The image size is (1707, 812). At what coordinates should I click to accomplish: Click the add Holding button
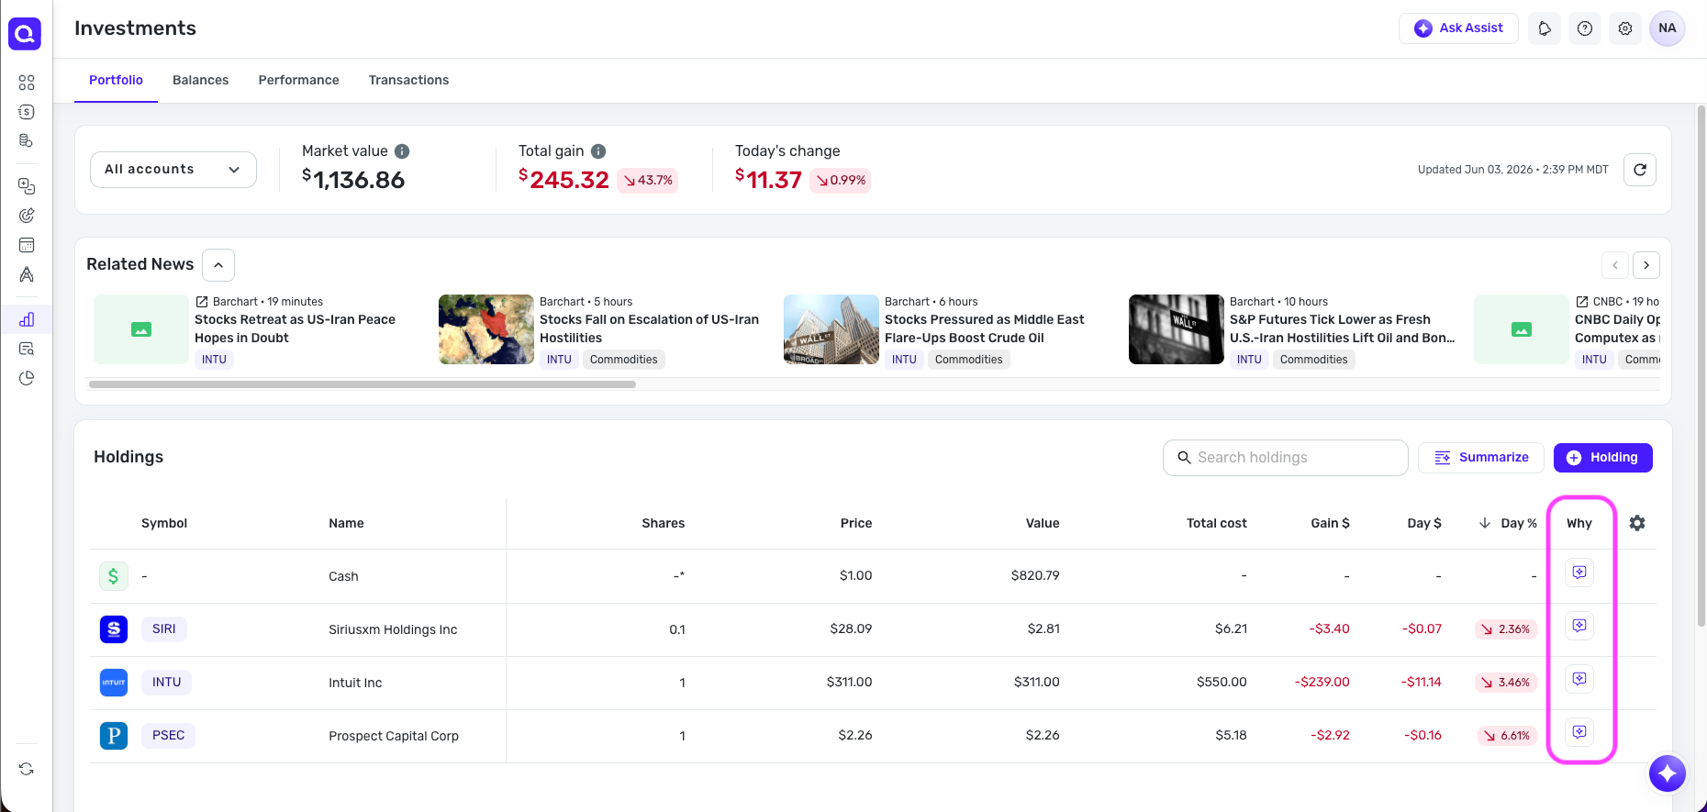[1603, 458]
